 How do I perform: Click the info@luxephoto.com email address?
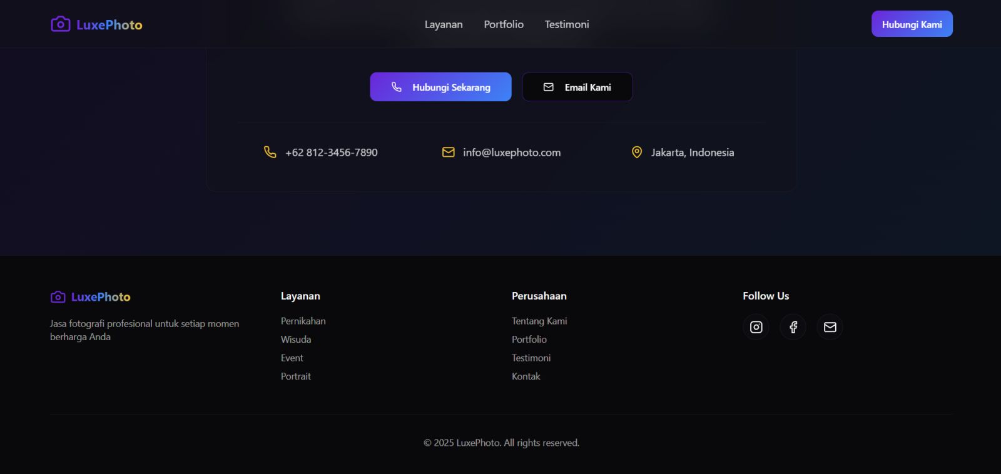[512, 153]
